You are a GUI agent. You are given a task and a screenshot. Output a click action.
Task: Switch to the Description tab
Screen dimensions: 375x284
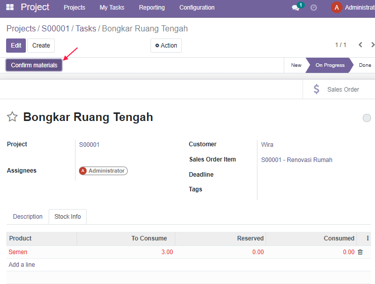[x=28, y=217]
